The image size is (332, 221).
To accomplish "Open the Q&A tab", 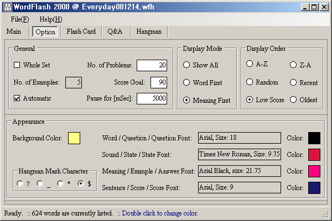I will [x=115, y=31].
